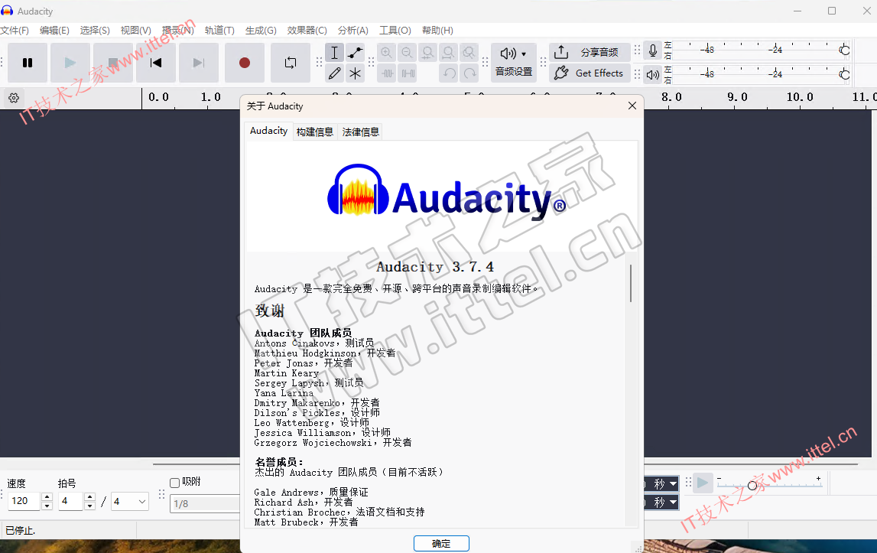Image resolution: width=877 pixels, height=553 pixels.
Task: Close the 关于 Audacity dialog
Action: tap(632, 106)
